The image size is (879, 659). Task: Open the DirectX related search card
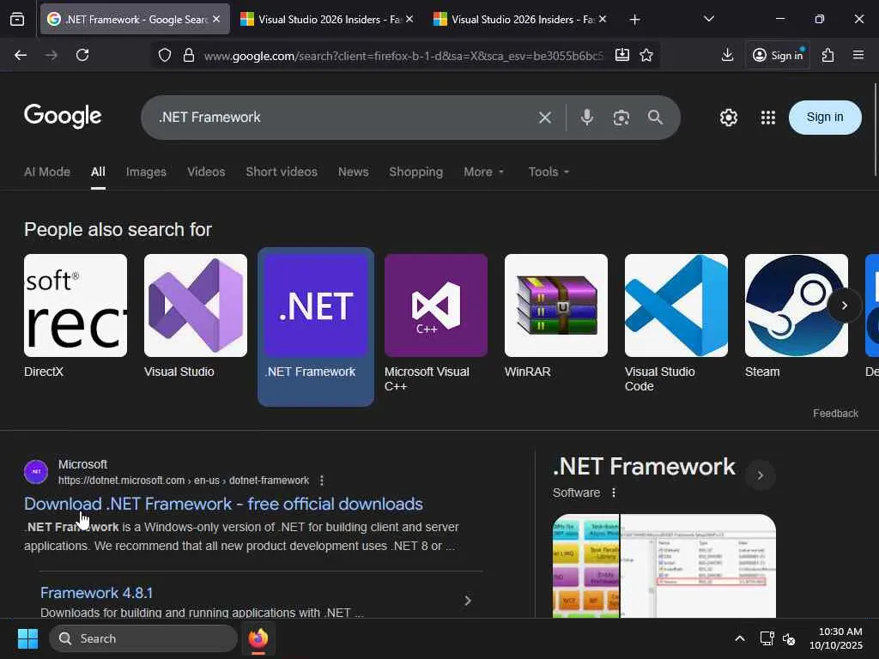(x=76, y=316)
